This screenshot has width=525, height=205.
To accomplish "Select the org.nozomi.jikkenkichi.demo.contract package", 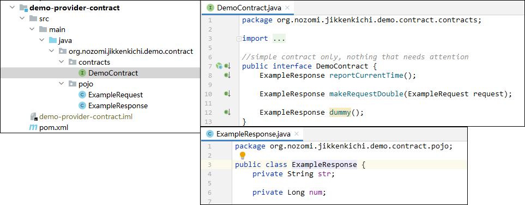I will pos(131,52).
